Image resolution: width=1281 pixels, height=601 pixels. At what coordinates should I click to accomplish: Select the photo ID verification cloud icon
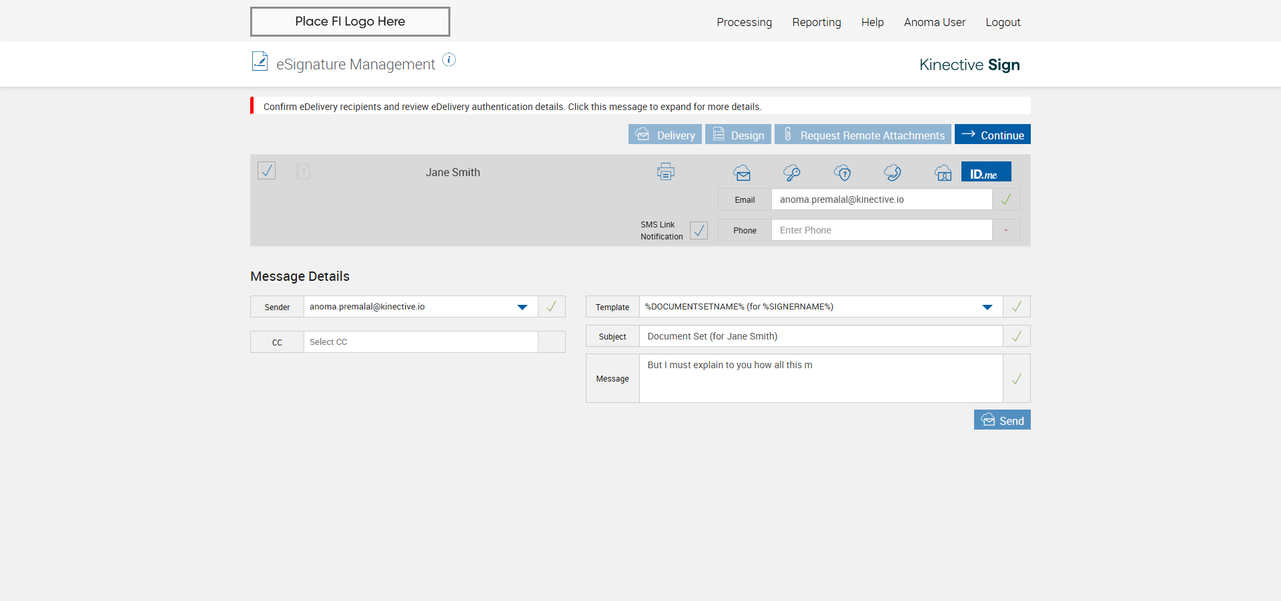coord(943,173)
